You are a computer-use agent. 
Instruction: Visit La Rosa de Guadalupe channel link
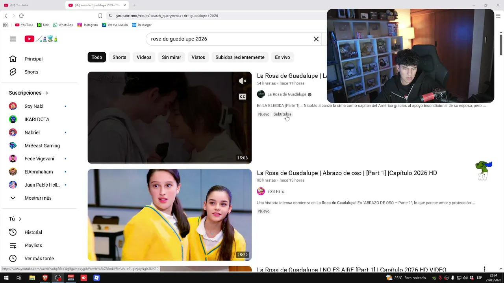[287, 94]
